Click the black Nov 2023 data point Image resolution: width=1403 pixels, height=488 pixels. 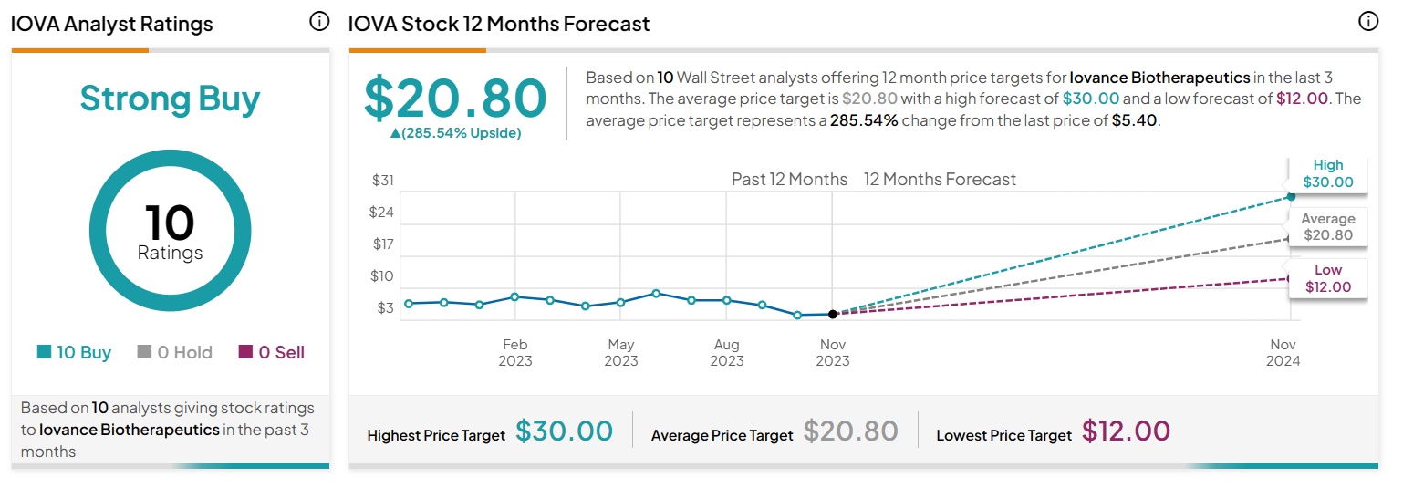833,314
